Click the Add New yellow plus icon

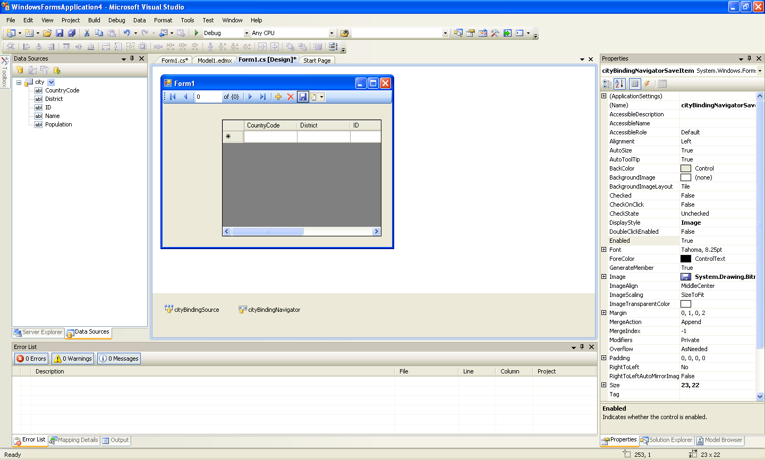click(x=278, y=97)
